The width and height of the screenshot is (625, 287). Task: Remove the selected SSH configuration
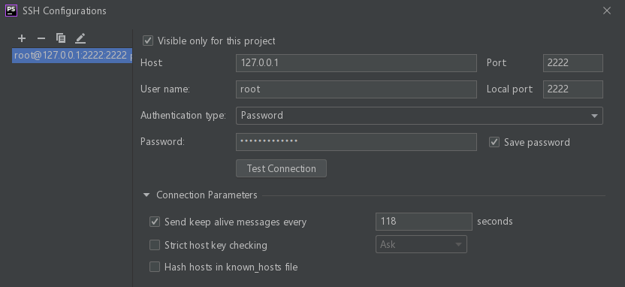point(41,38)
